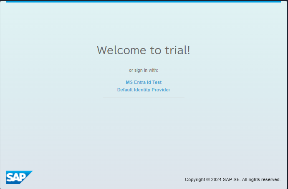The width and height of the screenshot is (288, 189).
Task: Click the 'or sign in with:' label
Action: click(x=144, y=70)
